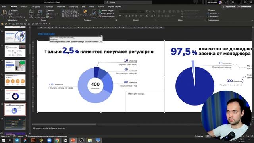This screenshot has width=254, height=143.
Task: Expand the shapes gallery more arrow
Action: coord(79,16)
